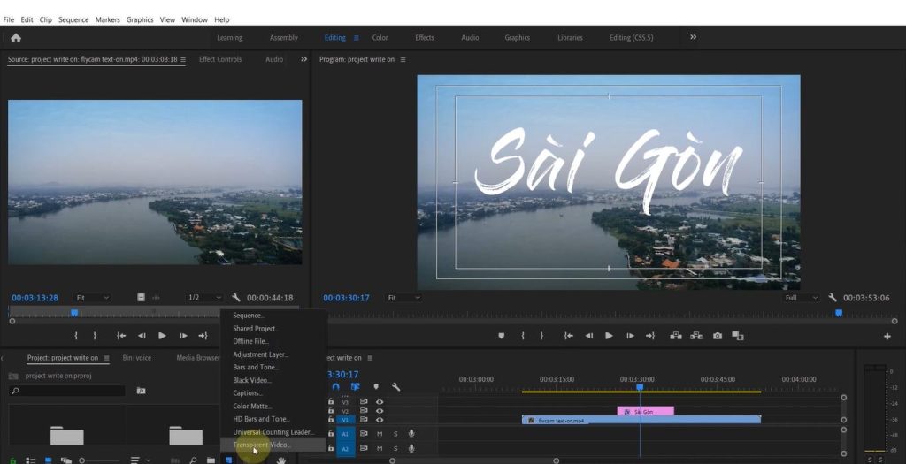Adjust the Project panel thumbnail zoom slider

point(82,460)
